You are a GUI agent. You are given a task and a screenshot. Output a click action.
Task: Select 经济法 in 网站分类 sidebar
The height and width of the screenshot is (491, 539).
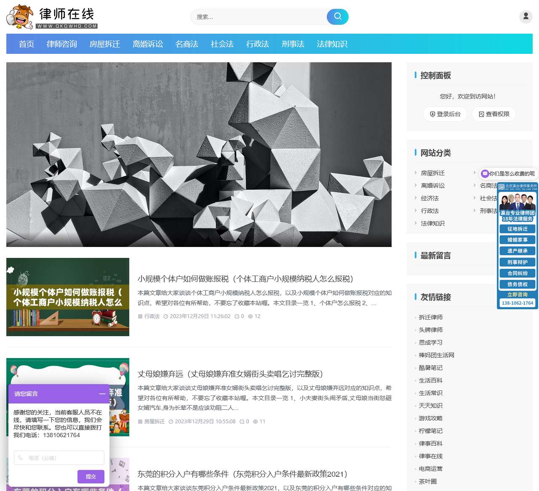tap(430, 198)
